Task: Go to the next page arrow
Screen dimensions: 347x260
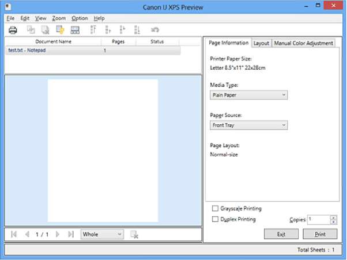Action: [x=58, y=234]
